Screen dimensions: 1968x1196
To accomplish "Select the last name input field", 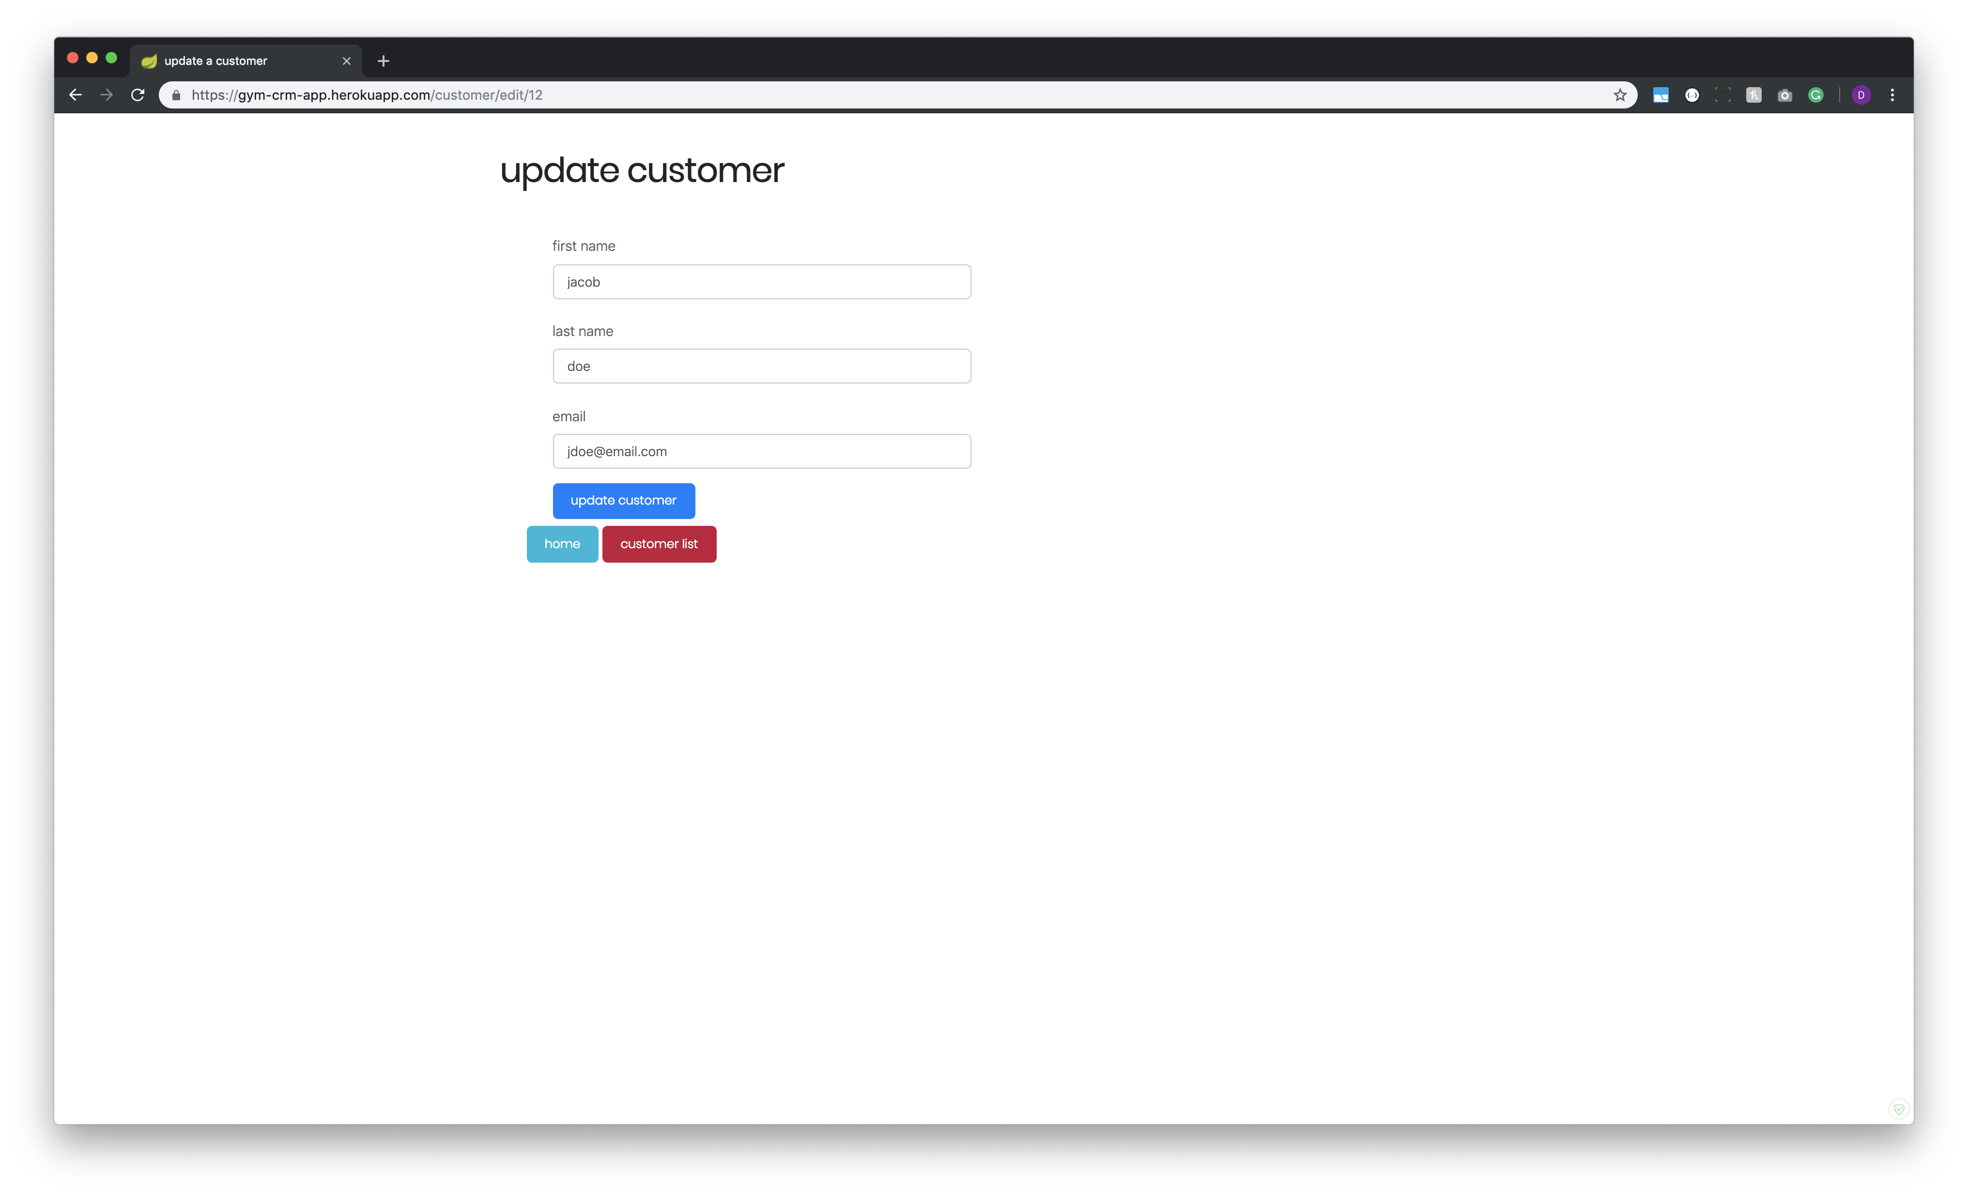I will tap(760, 366).
